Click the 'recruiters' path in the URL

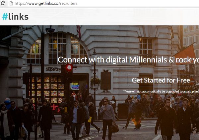[x=69, y=3]
